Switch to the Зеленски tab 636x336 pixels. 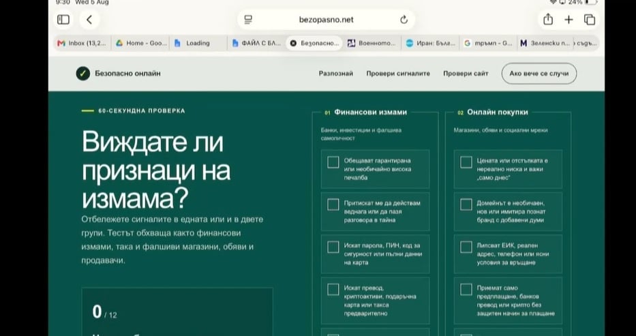tap(545, 43)
